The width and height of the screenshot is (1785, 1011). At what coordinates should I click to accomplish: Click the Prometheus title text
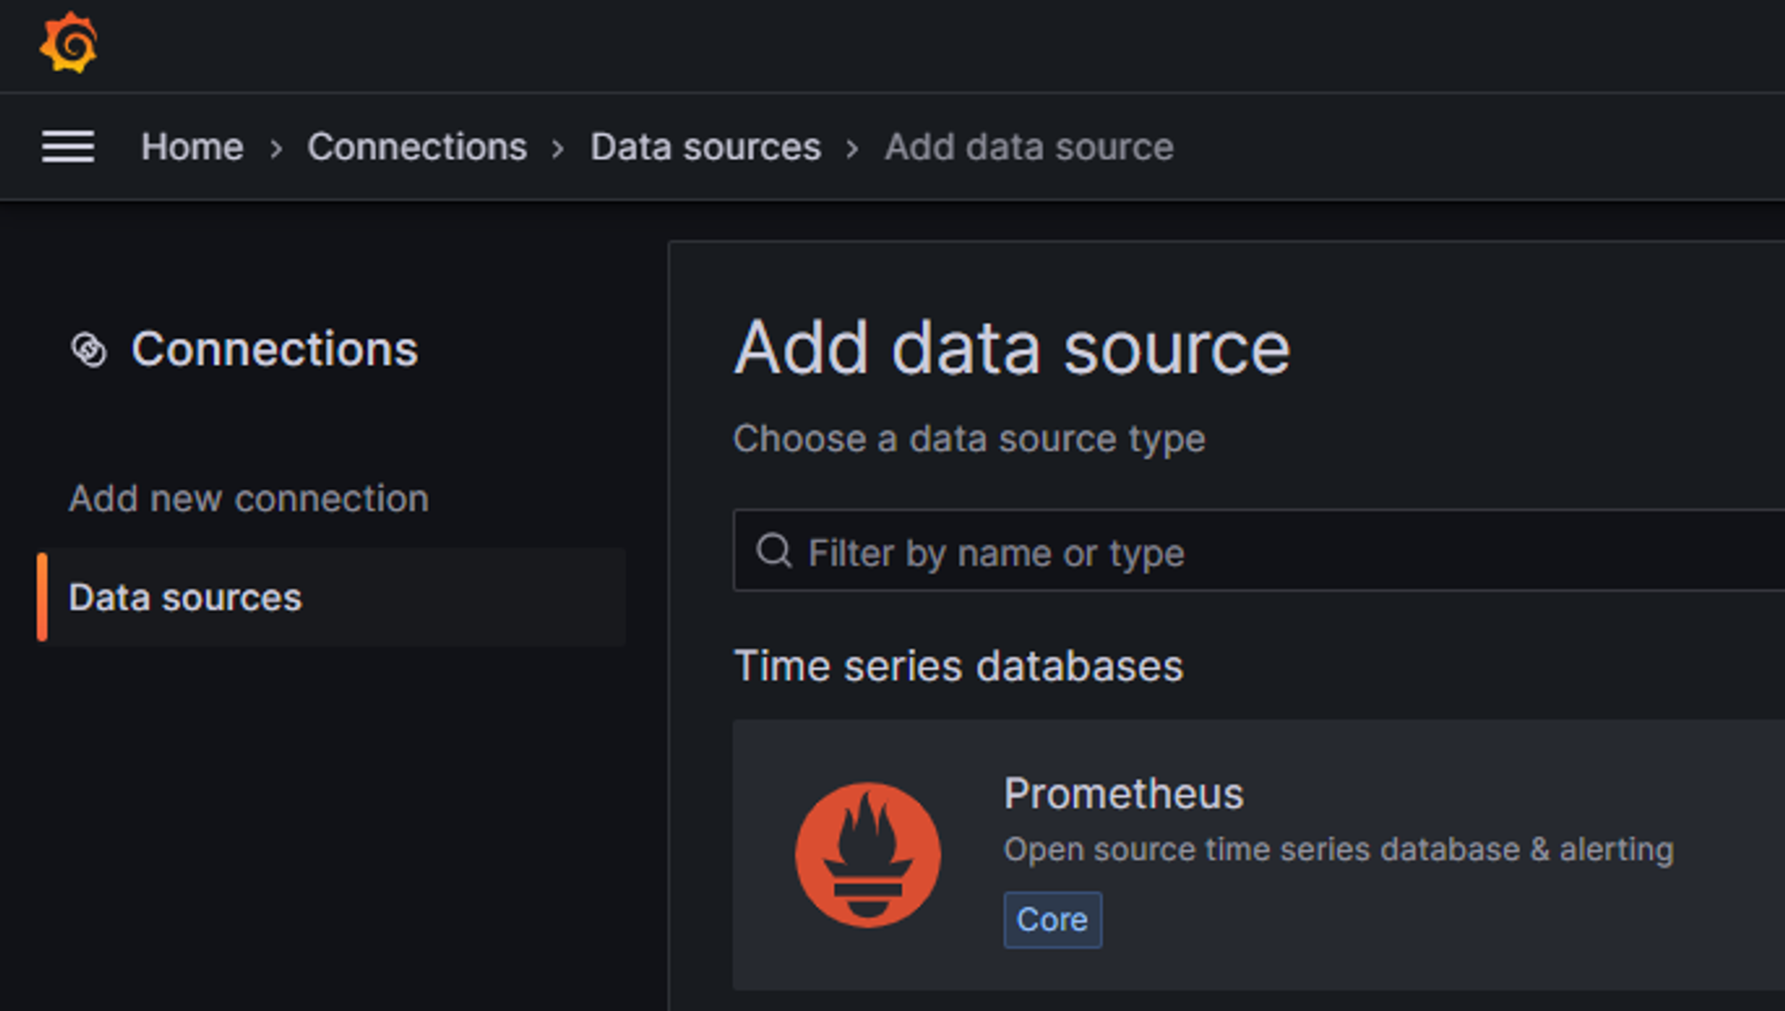tap(1123, 793)
